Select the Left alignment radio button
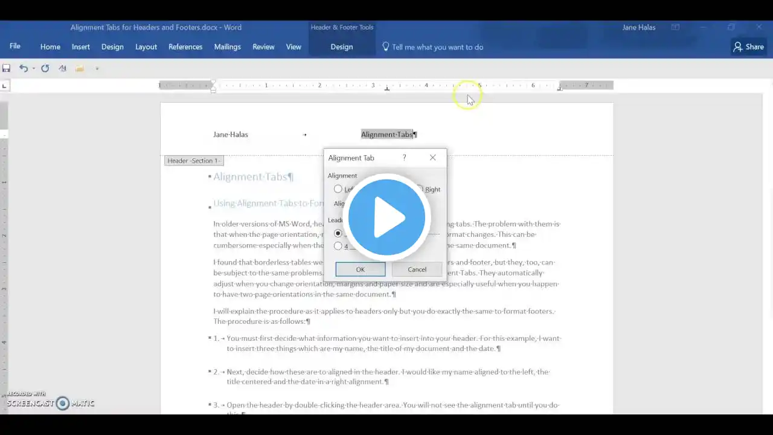This screenshot has height=435, width=773. click(x=338, y=189)
